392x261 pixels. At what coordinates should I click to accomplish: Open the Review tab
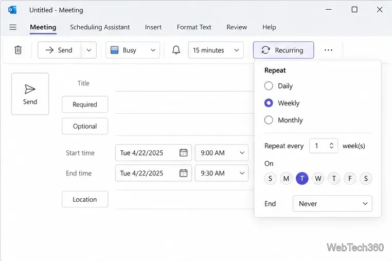tap(237, 27)
